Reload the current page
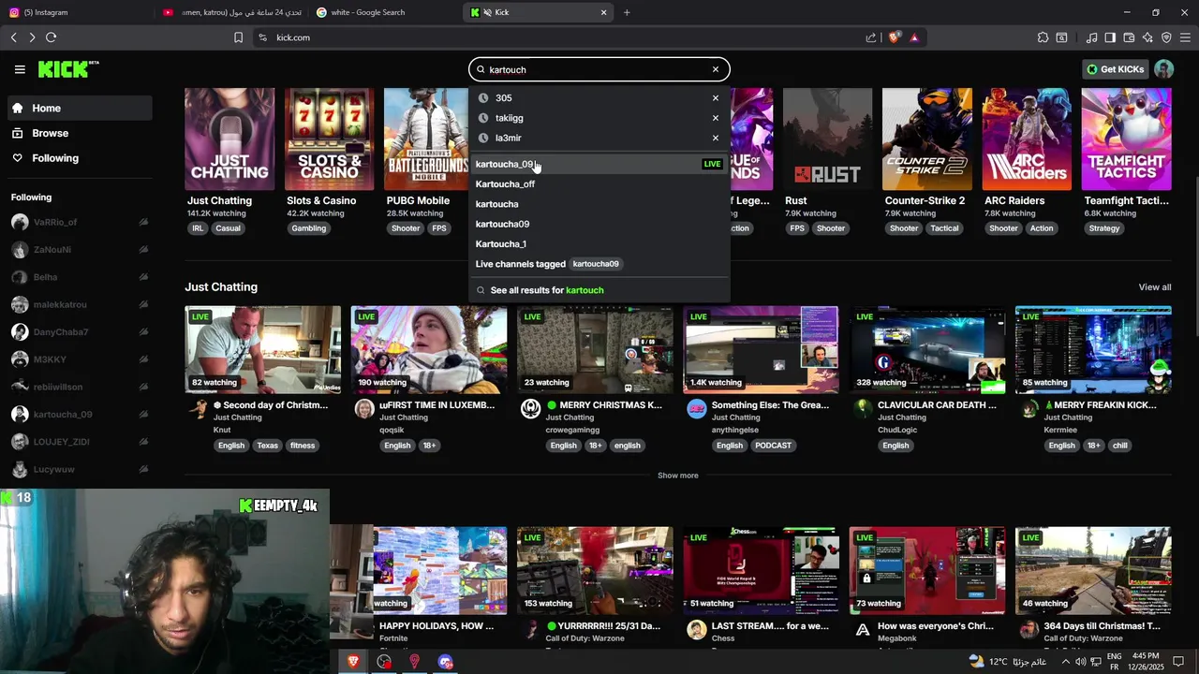The width and height of the screenshot is (1199, 674). [x=51, y=37]
